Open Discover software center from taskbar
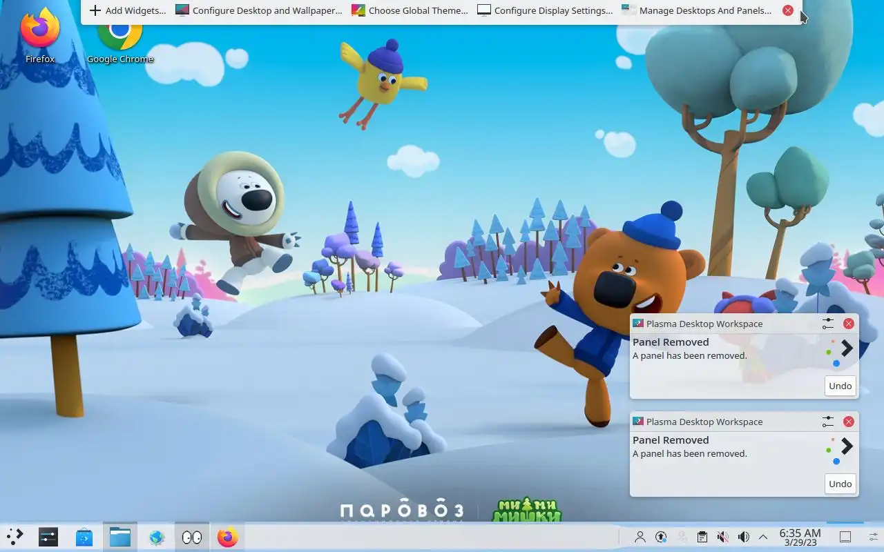Image resolution: width=884 pixels, height=552 pixels. pyautogui.click(x=84, y=537)
